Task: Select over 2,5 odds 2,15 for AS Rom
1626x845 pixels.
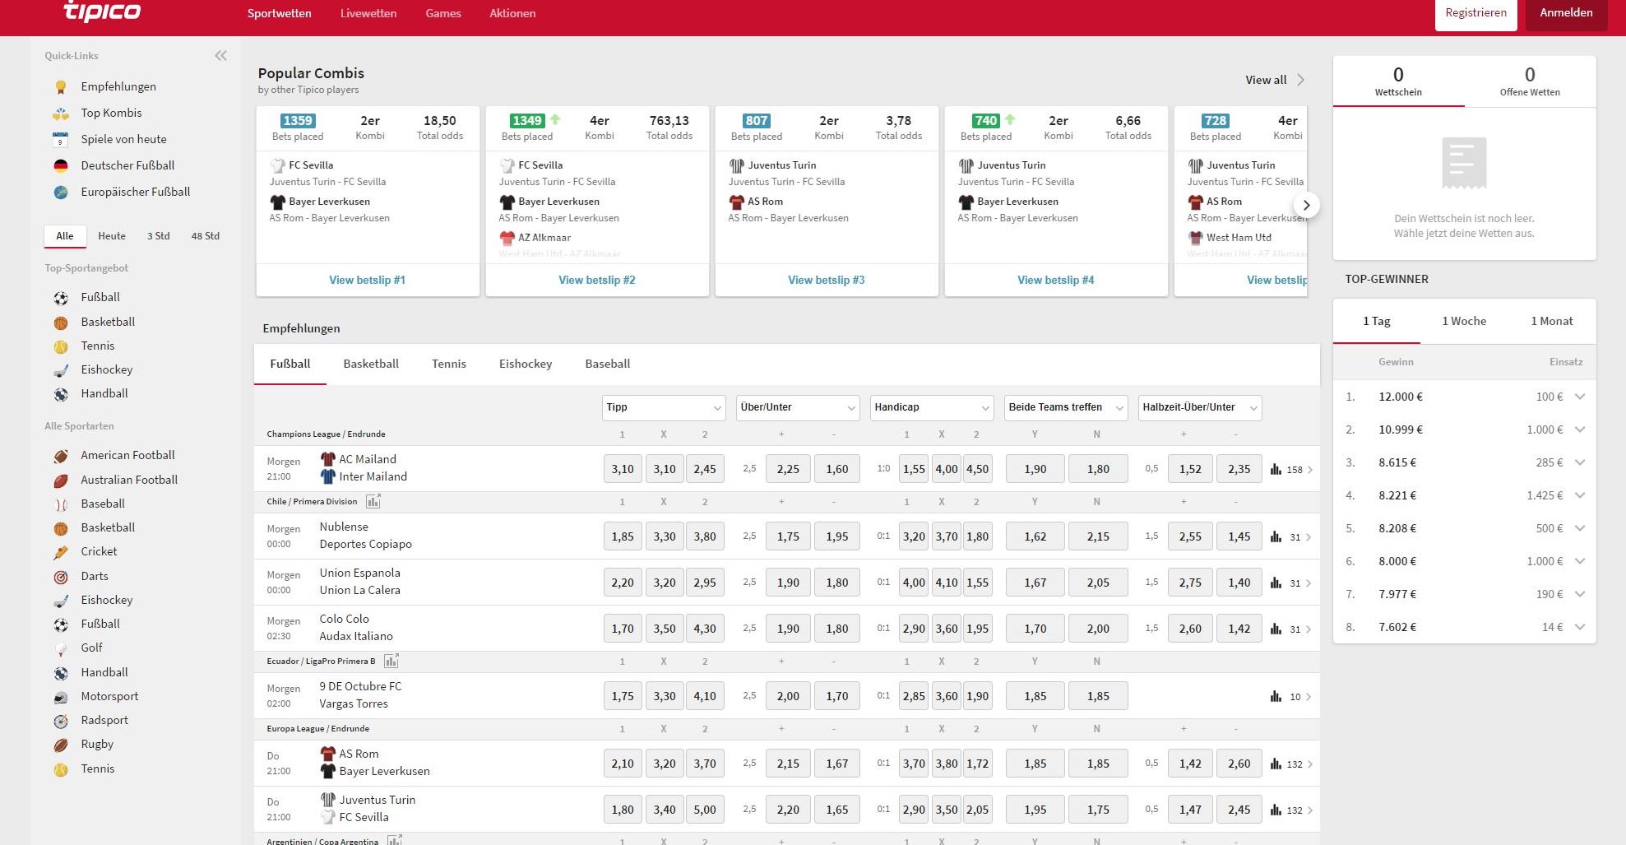Action: tap(788, 764)
